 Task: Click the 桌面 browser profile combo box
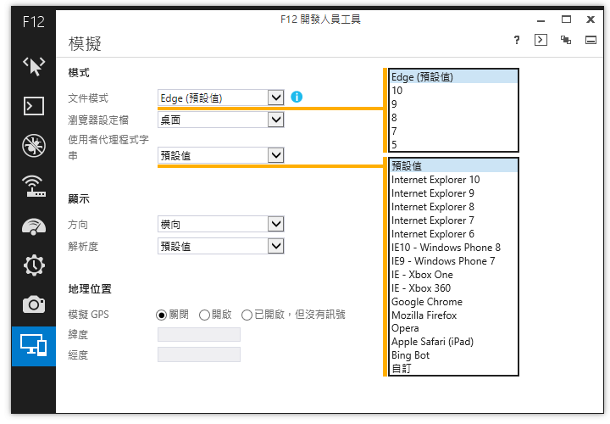(221, 120)
